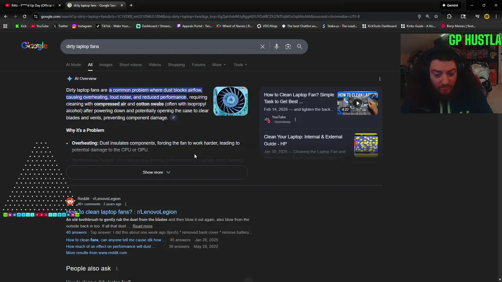
Task: Open location permission icon in address bar
Action: point(419,16)
